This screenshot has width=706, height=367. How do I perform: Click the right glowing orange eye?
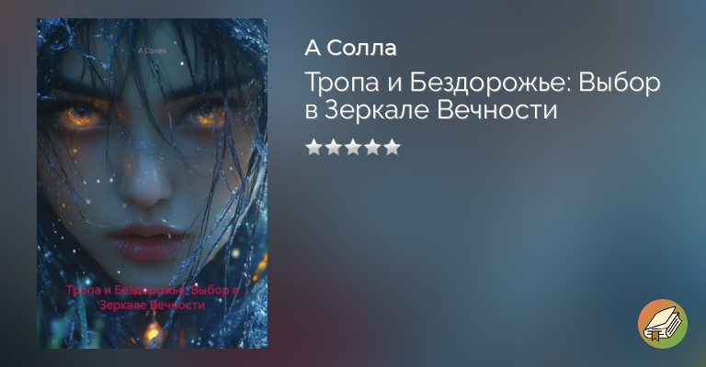[x=207, y=116]
